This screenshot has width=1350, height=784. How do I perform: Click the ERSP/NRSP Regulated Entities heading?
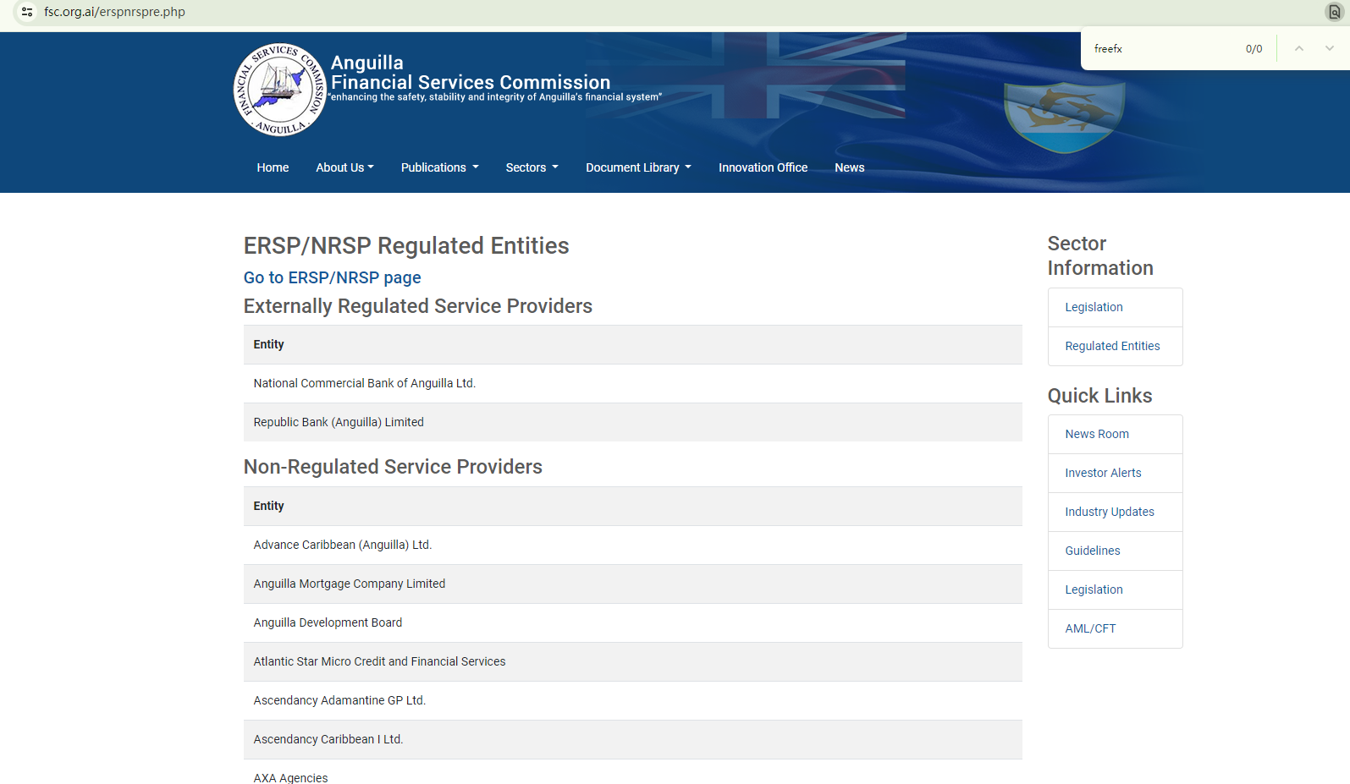(406, 245)
